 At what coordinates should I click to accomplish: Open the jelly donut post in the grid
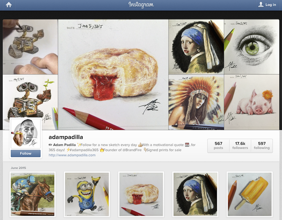coord(141,194)
